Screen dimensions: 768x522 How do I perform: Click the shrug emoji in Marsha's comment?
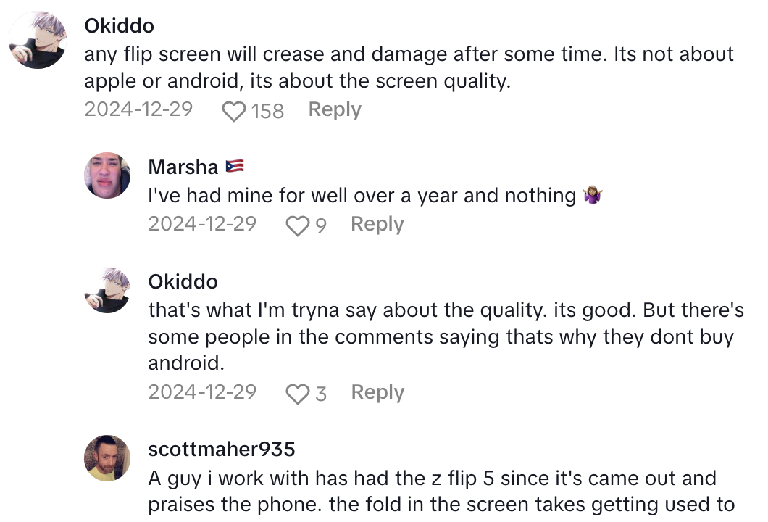pos(593,196)
